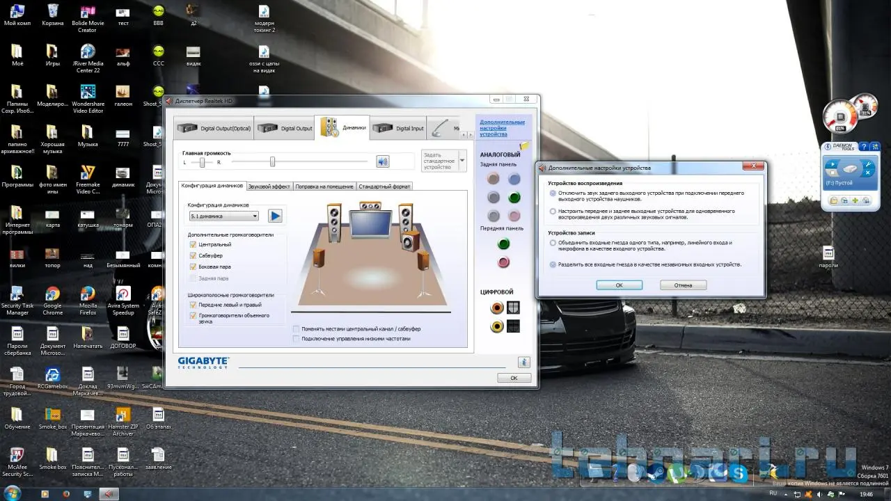Click the green front panel jack
Viewport: 891px width, 501px height.
pyautogui.click(x=503, y=244)
